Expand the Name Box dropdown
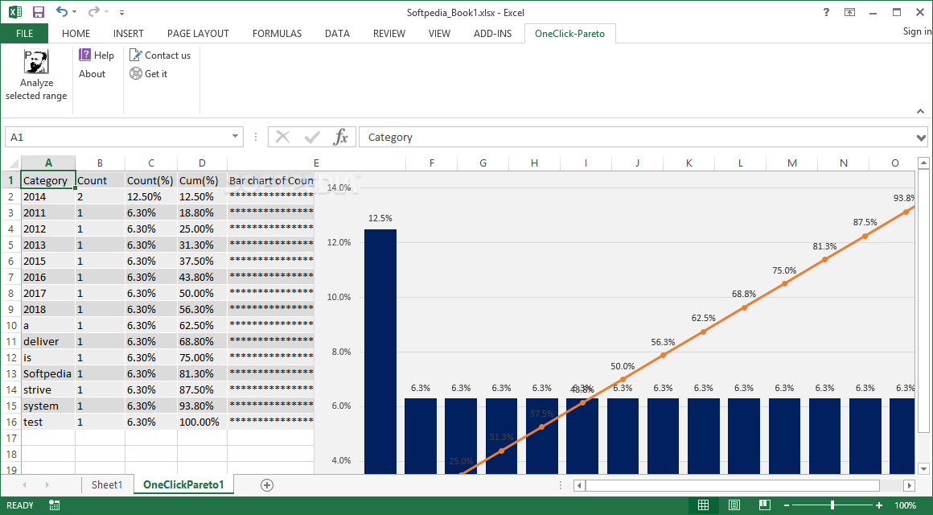Image resolution: width=933 pixels, height=515 pixels. [235, 137]
